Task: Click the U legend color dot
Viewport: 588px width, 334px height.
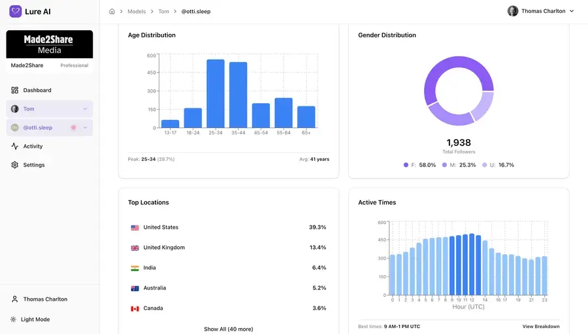Action: [x=485, y=165]
